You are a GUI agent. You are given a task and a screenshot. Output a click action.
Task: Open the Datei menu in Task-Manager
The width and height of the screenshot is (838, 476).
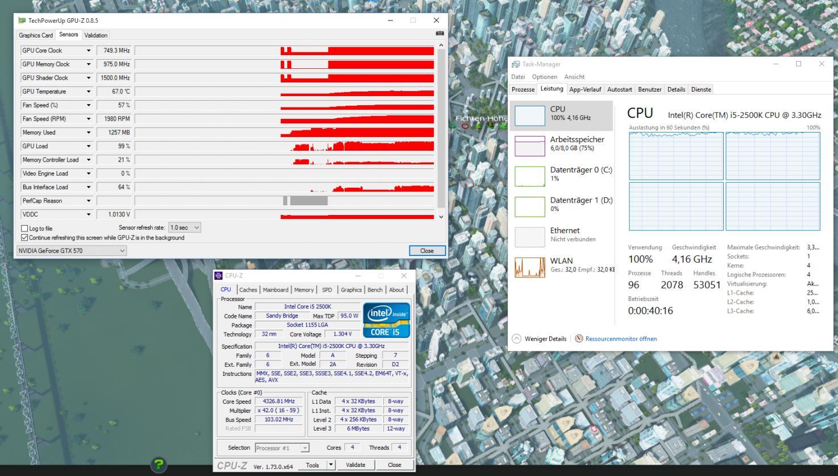click(518, 77)
